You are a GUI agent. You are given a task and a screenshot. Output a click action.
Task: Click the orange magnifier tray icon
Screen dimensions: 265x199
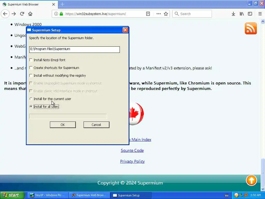[246, 195]
